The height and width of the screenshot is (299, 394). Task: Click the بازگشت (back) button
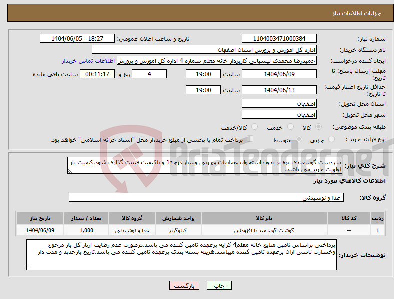tap(184, 285)
